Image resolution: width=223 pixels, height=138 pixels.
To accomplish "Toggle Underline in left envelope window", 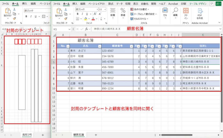I will pyautogui.click(x=35, y=16).
